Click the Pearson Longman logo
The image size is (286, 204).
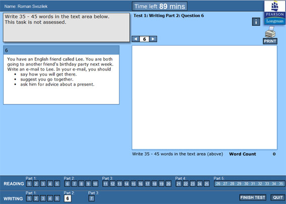[x=274, y=13]
